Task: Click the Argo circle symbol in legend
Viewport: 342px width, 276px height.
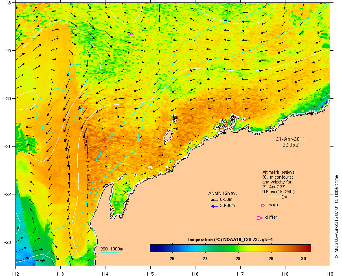Action: coord(263,205)
